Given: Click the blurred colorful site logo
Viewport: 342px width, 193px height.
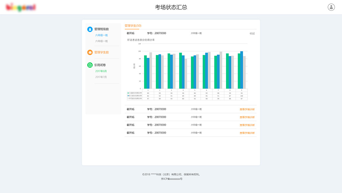Looking at the screenshot, I should [x=21, y=7].
